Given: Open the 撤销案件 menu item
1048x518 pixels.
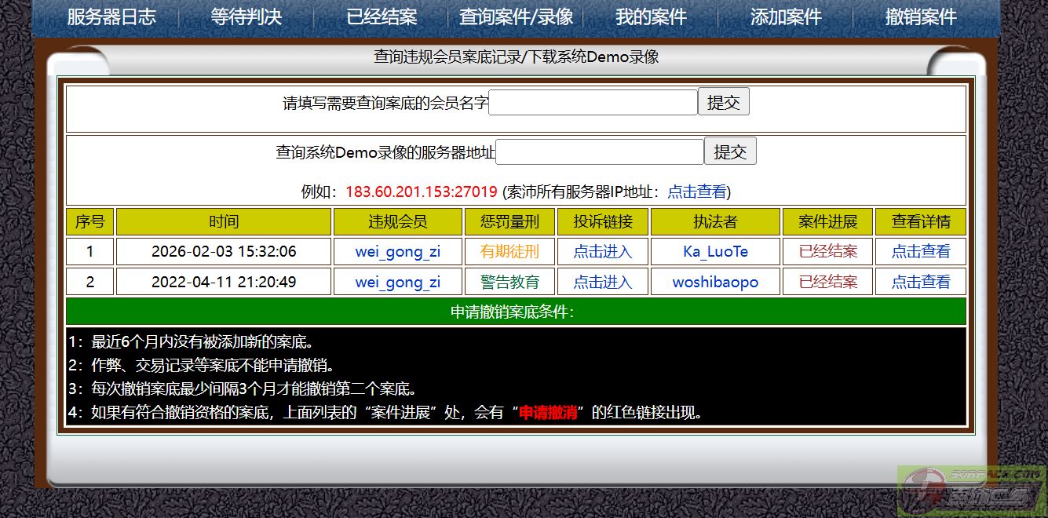Looking at the screenshot, I should pyautogui.click(x=921, y=17).
